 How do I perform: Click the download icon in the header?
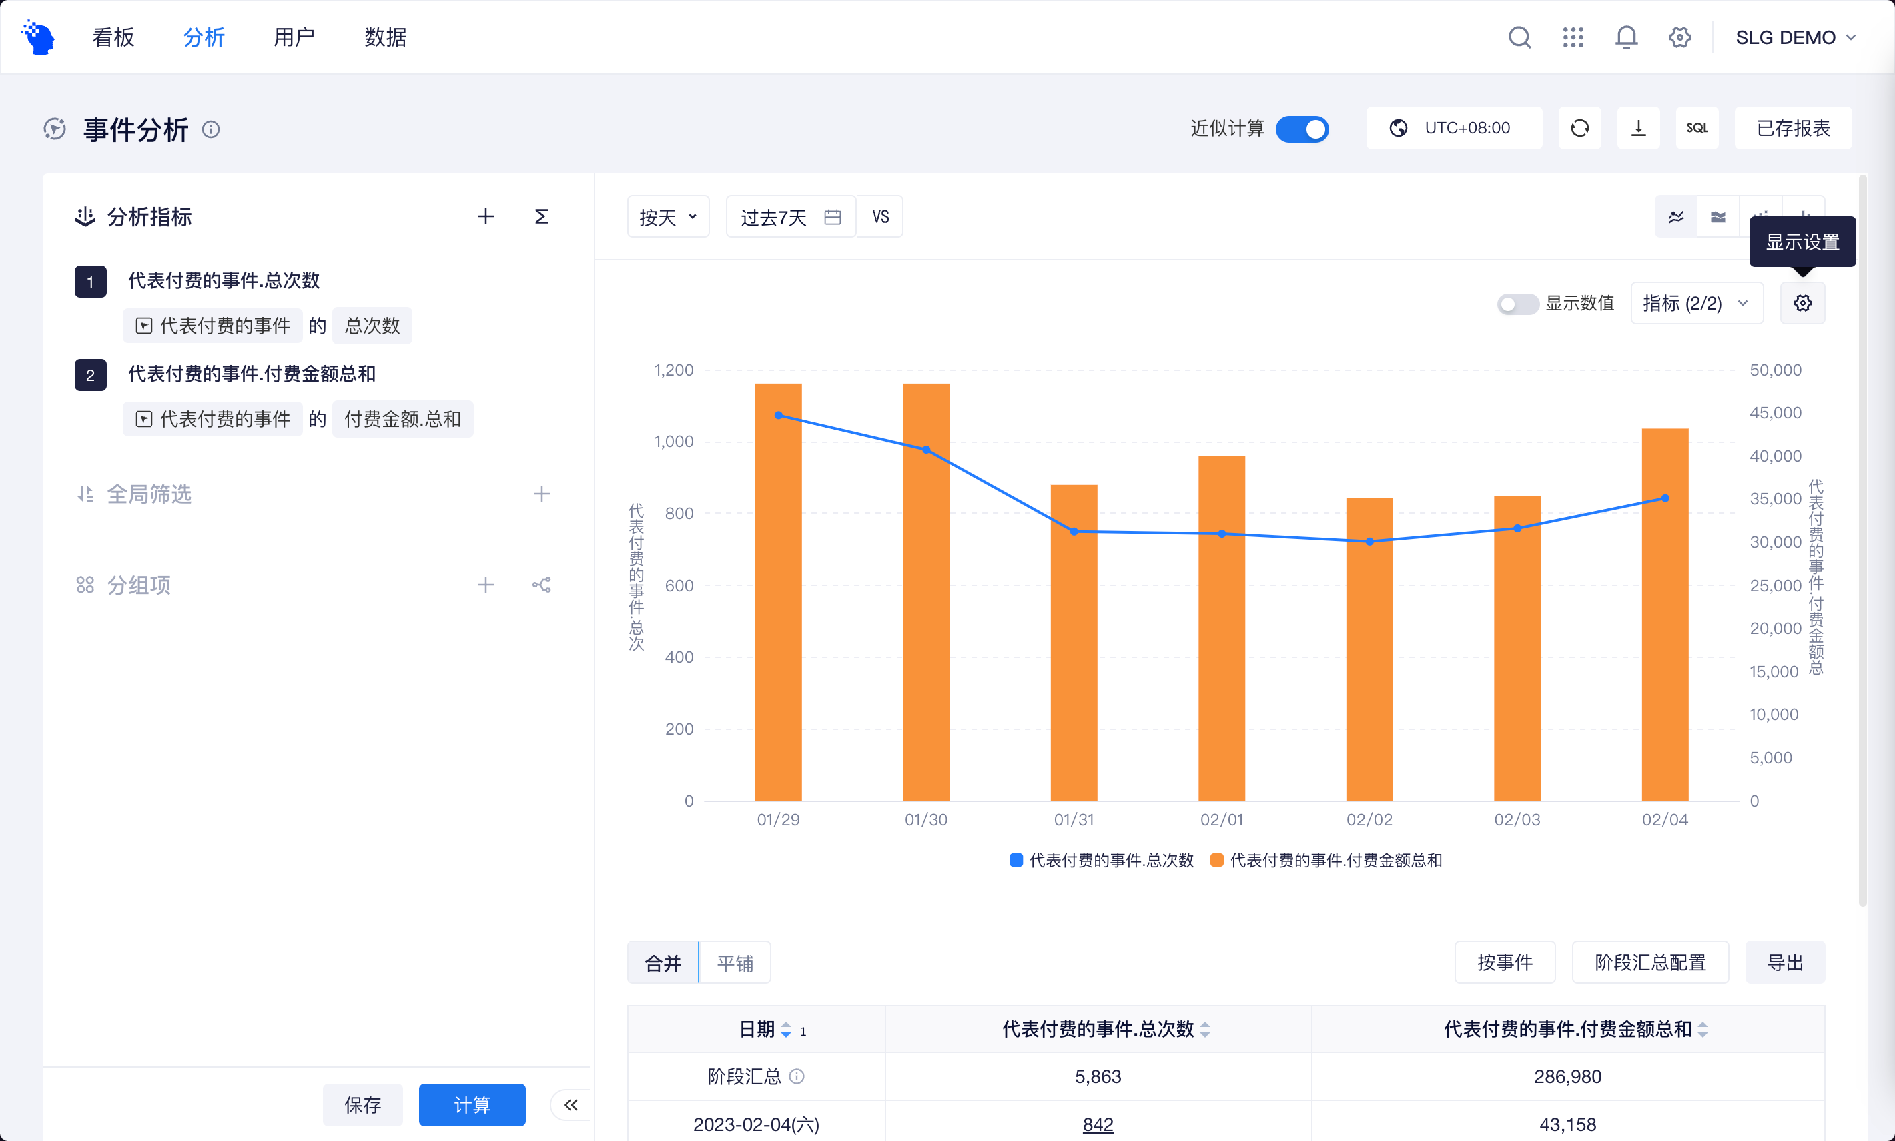1638,128
